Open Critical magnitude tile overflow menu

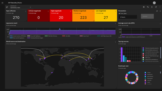tap(48, 11)
